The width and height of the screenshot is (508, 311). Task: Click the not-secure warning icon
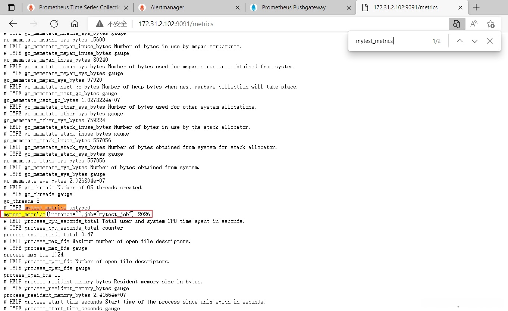tap(100, 24)
